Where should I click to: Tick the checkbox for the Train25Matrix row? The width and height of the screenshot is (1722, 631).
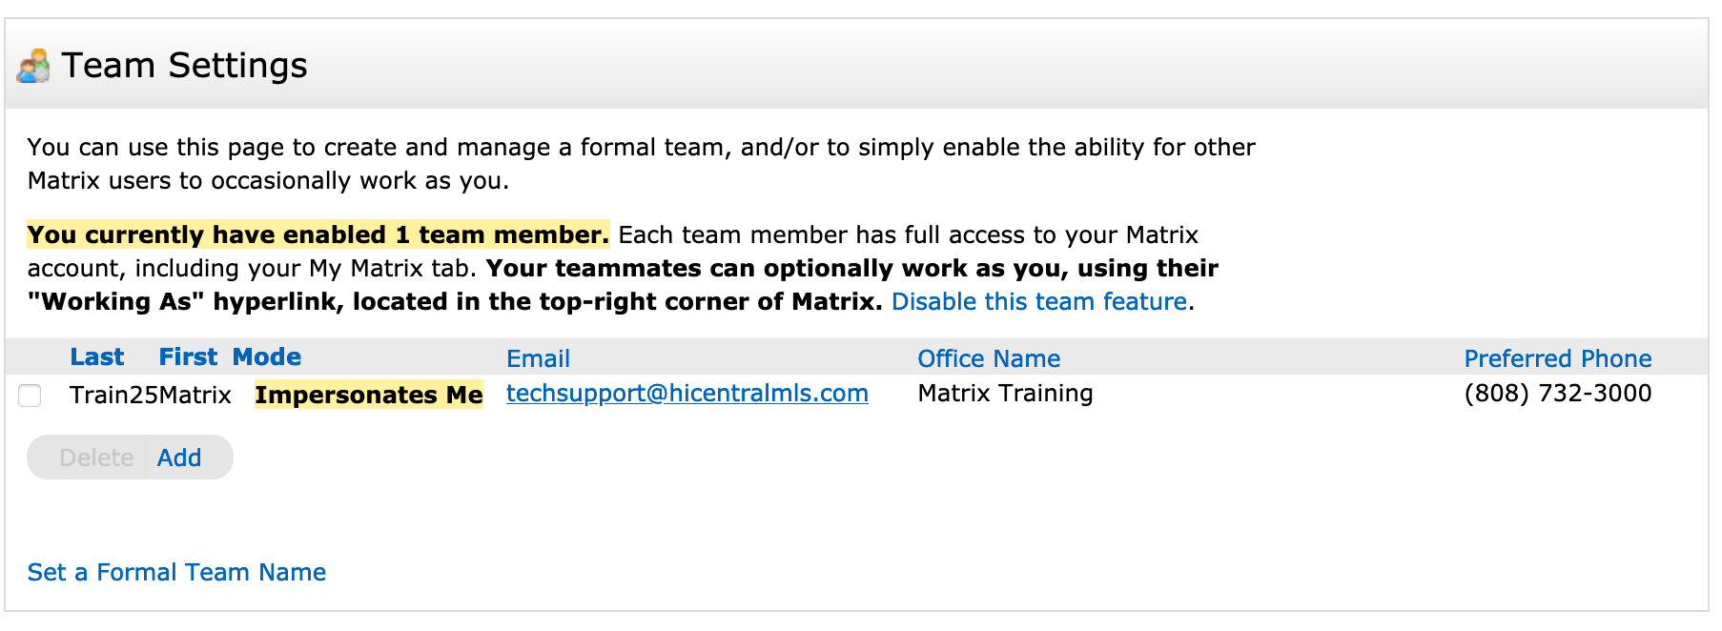click(31, 395)
